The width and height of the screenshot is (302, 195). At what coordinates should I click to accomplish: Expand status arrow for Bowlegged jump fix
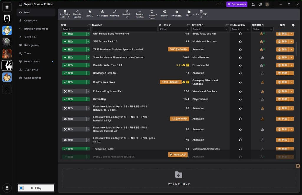coord(88,73)
